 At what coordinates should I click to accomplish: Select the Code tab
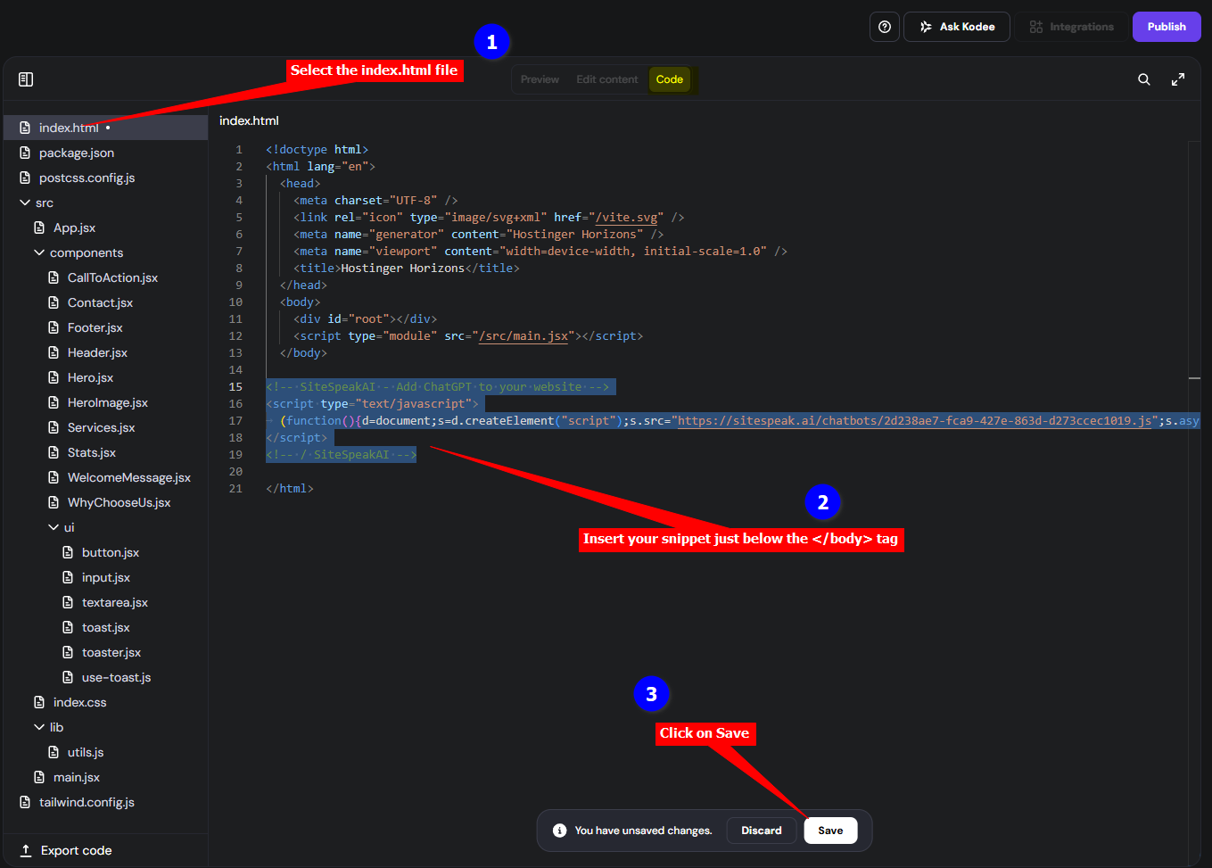point(669,79)
